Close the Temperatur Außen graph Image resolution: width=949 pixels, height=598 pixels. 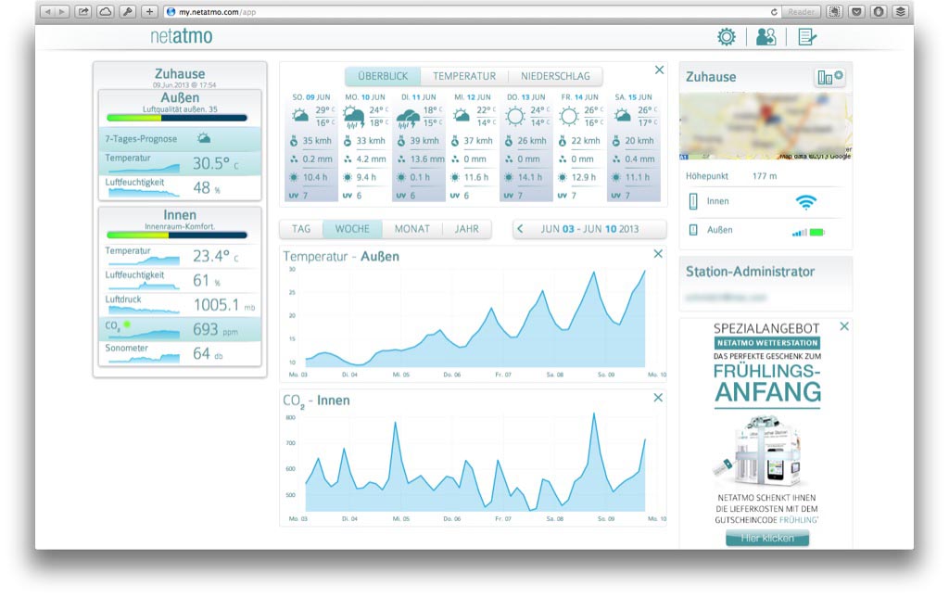click(x=658, y=254)
